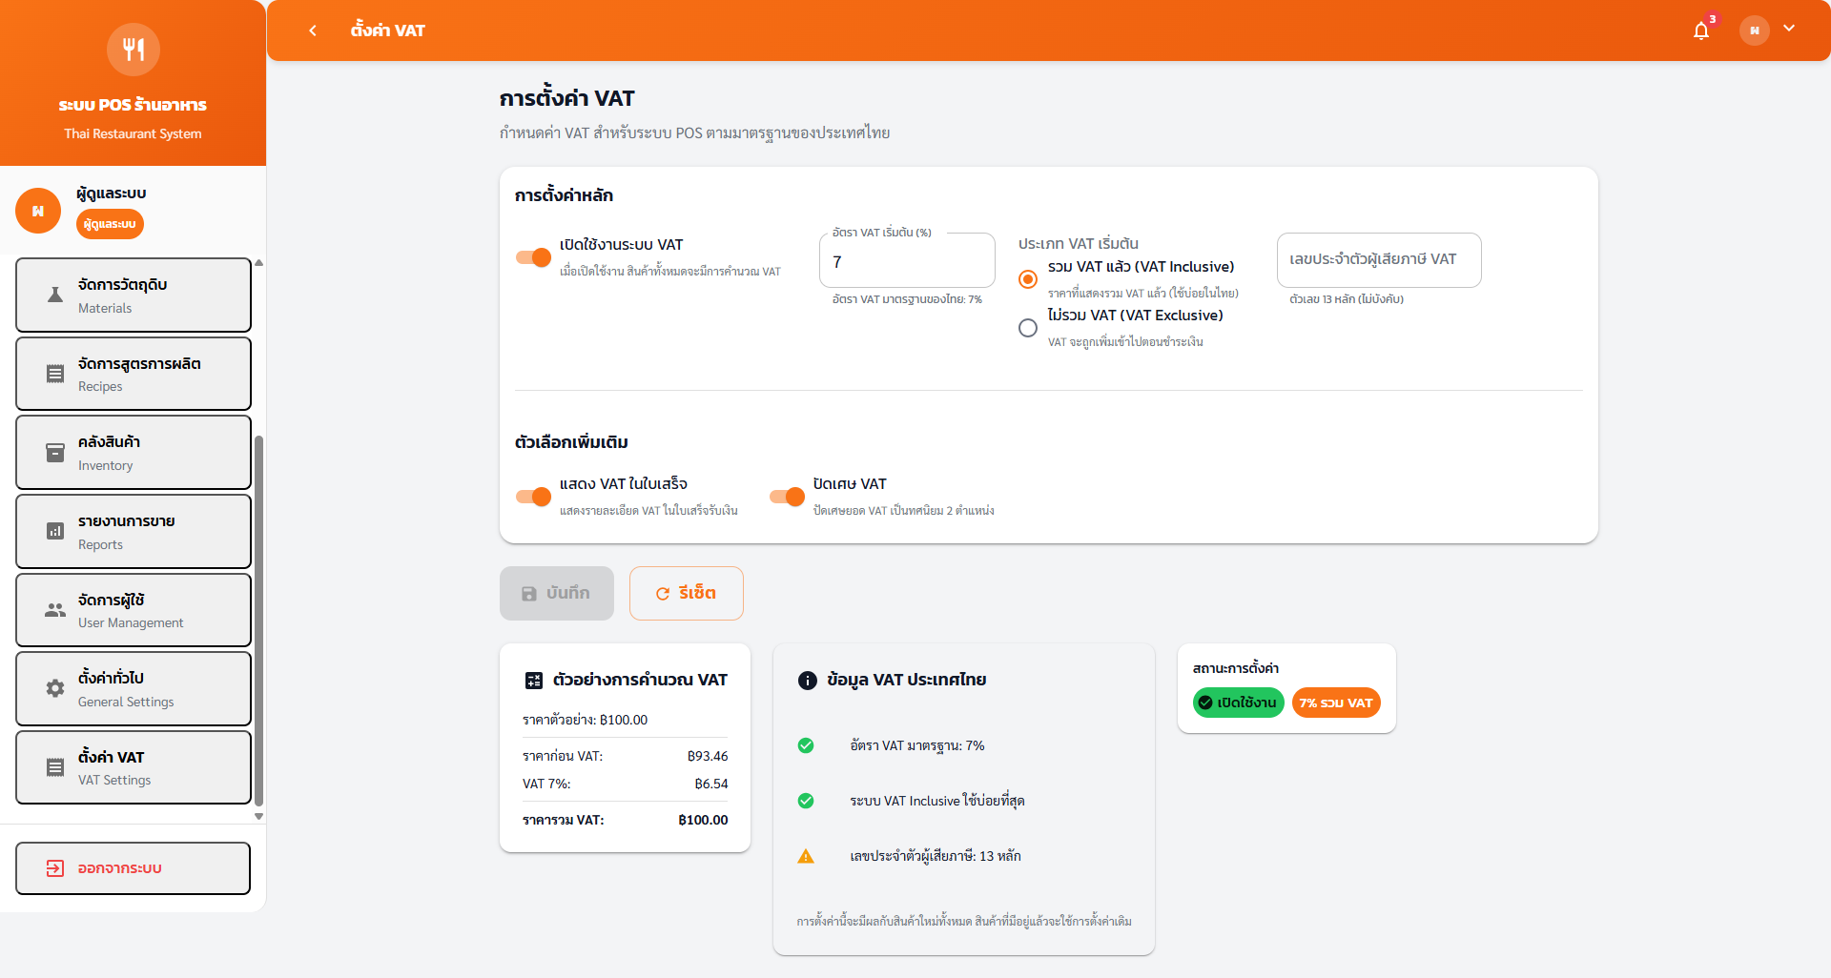Click the back arrow in header
This screenshot has width=1831, height=978.
pyautogui.click(x=313, y=31)
